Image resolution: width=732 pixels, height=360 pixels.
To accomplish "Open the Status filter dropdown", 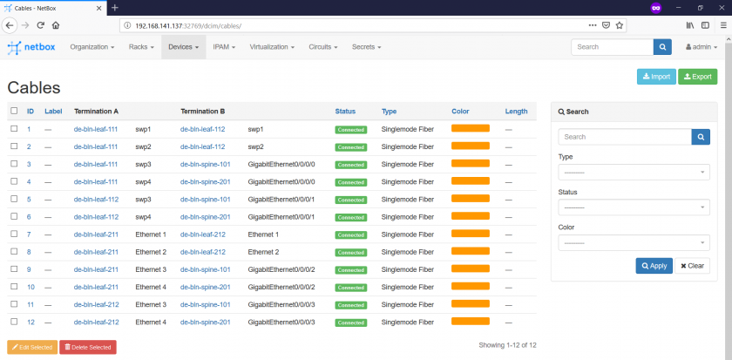I will tap(634, 207).
